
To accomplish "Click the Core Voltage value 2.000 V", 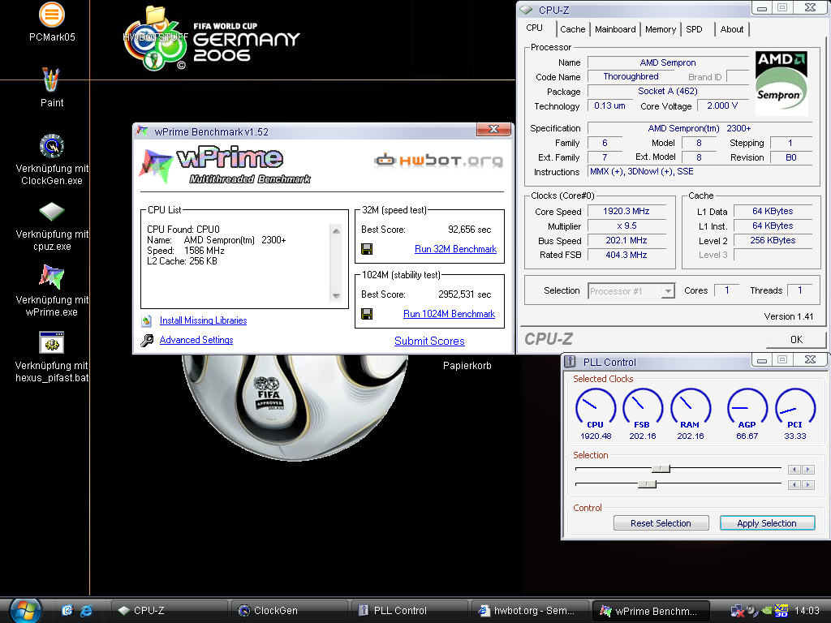I will click(722, 106).
